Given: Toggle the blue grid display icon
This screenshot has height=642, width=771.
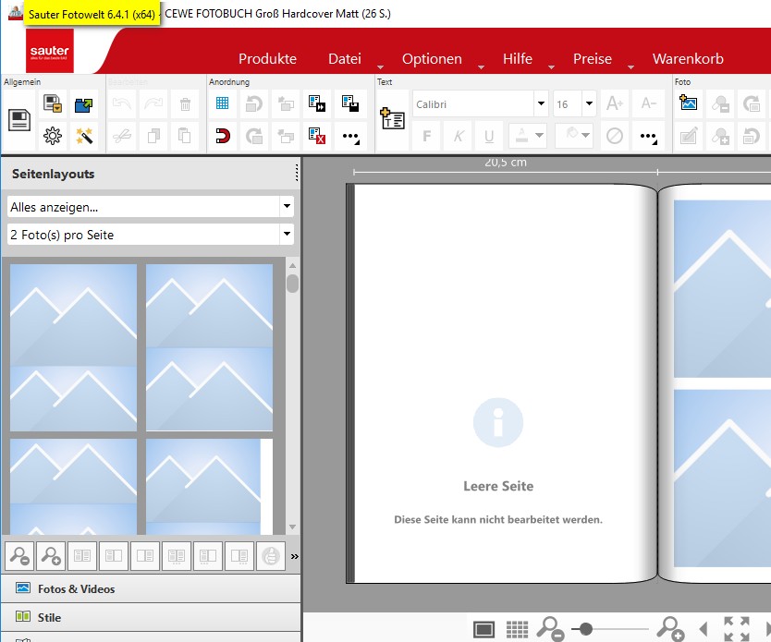Looking at the screenshot, I should (x=223, y=103).
